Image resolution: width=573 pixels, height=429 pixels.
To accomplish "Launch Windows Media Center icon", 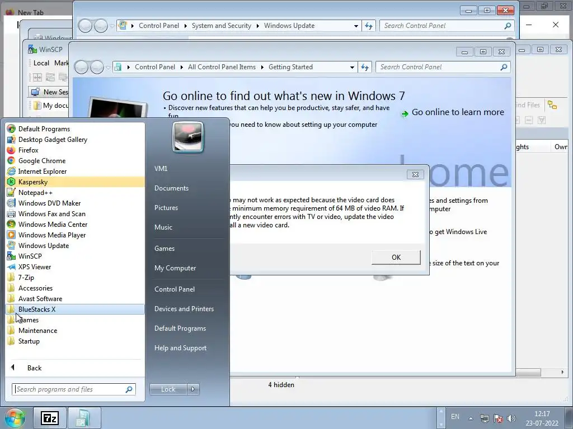I will (11, 224).
